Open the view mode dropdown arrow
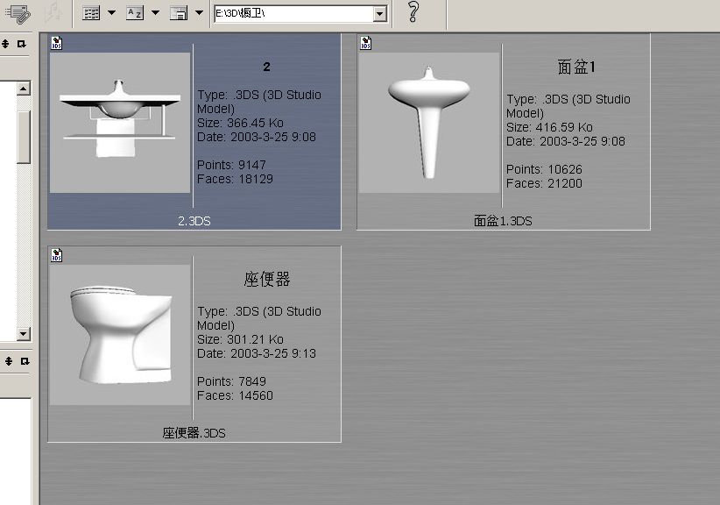720x505 pixels. coord(111,13)
